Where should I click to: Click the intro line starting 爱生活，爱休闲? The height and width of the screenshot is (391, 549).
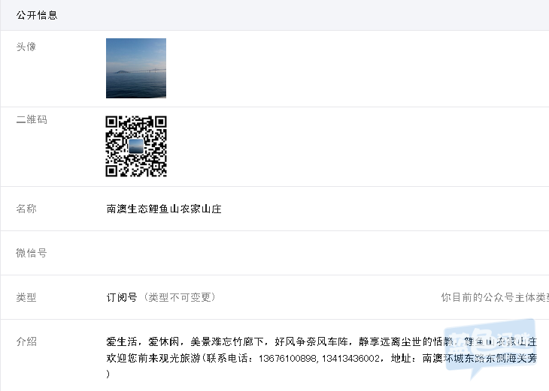[x=321, y=341]
